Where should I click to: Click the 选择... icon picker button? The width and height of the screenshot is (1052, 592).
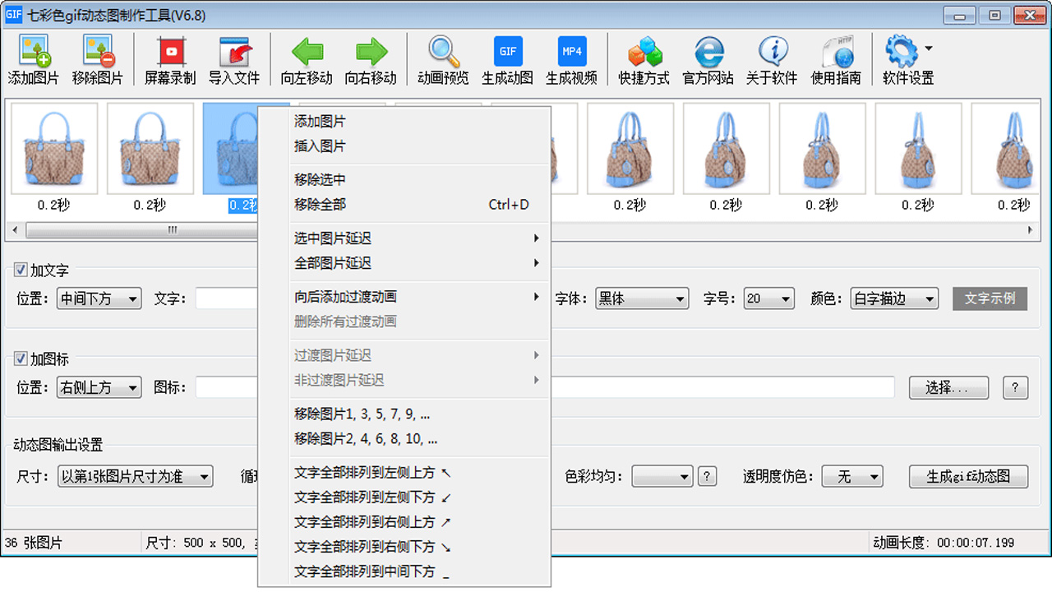click(x=948, y=386)
